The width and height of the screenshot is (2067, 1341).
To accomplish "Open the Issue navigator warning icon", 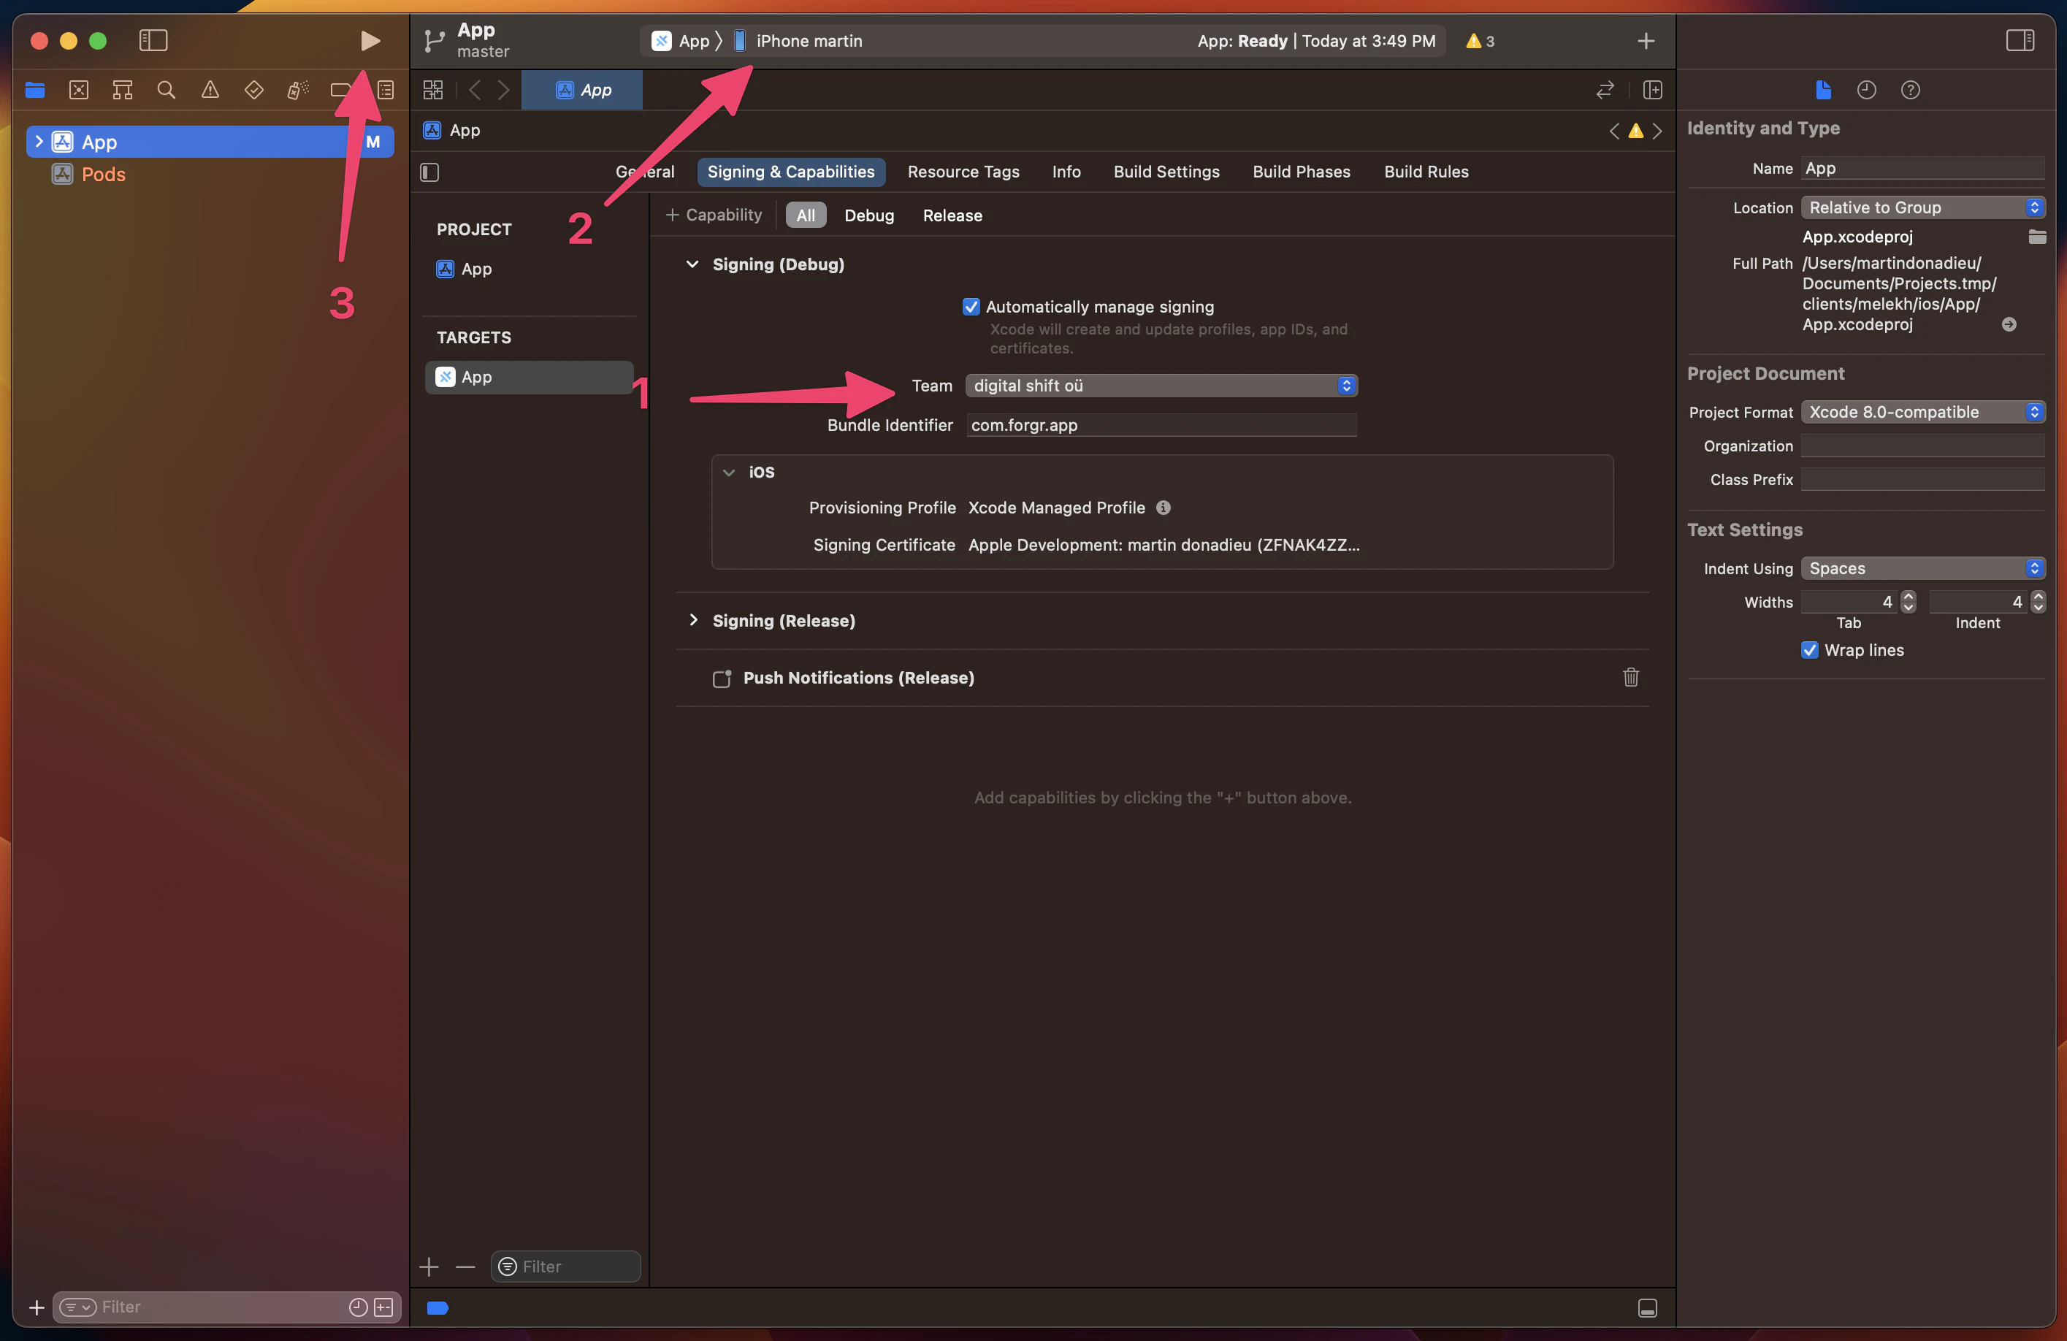I will (x=210, y=89).
